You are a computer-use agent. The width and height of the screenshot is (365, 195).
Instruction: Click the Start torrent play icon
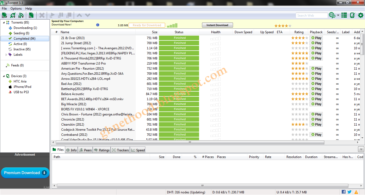point(52,15)
